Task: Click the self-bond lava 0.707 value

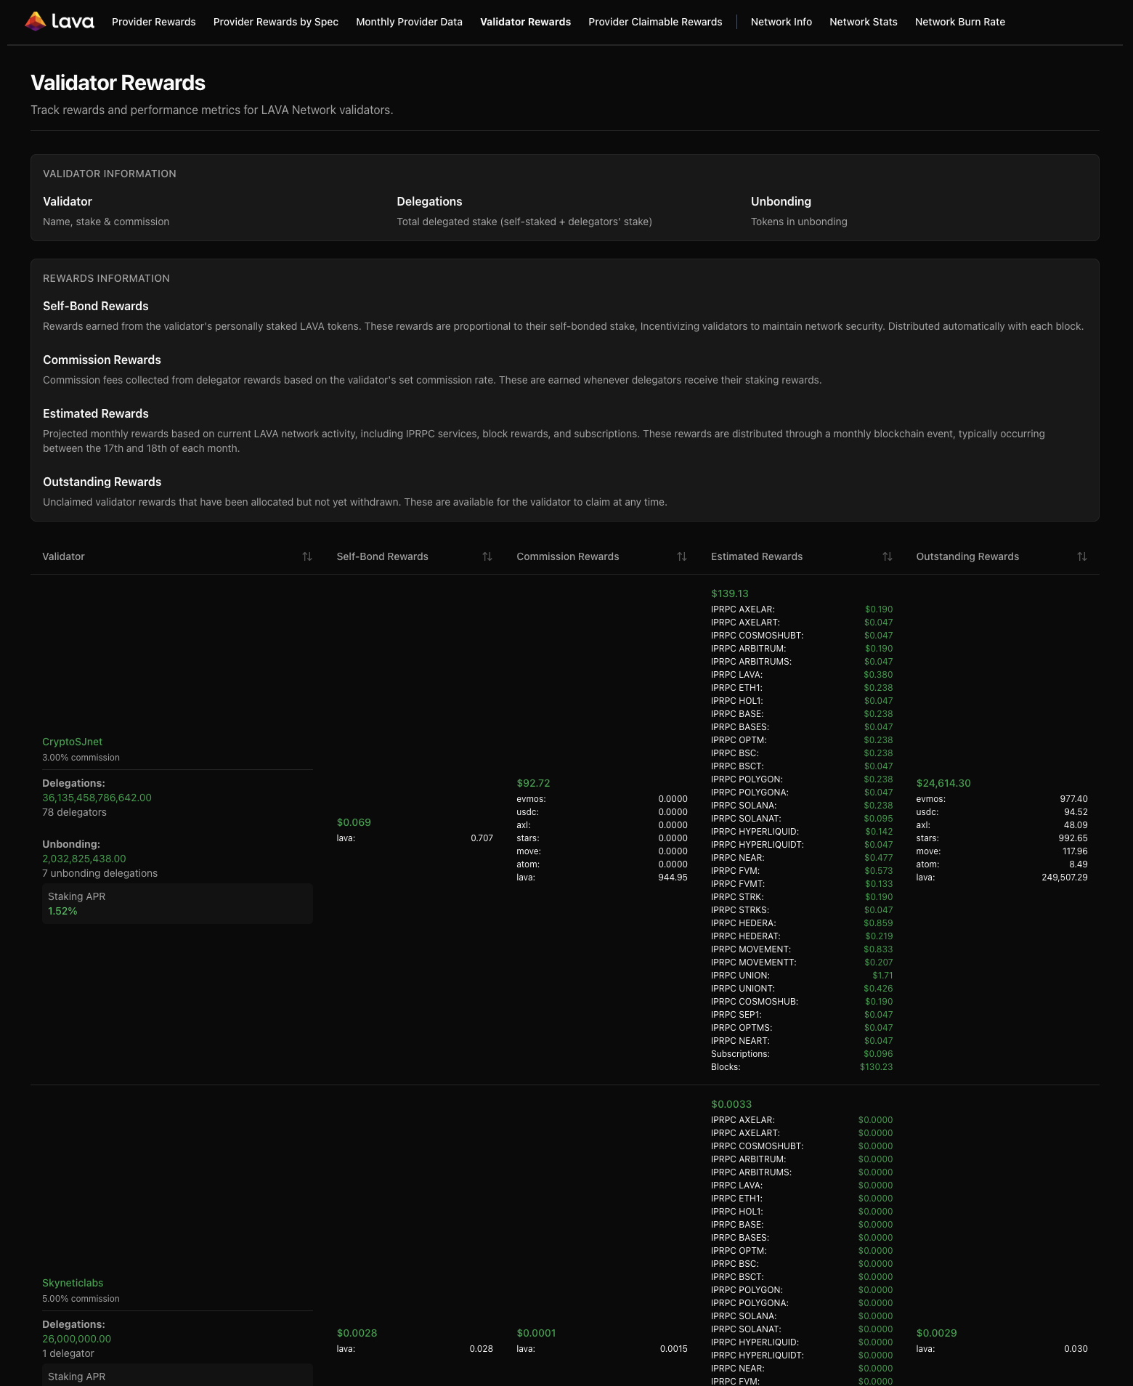Action: pyautogui.click(x=482, y=838)
